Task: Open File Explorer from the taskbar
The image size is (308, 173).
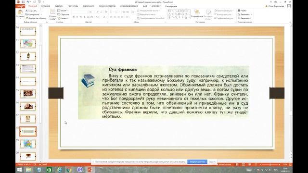Action: coord(29,170)
